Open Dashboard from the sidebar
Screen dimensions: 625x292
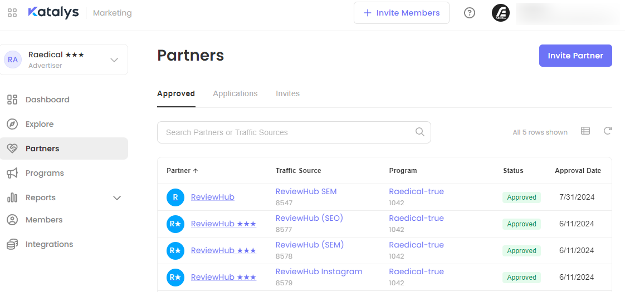click(47, 100)
